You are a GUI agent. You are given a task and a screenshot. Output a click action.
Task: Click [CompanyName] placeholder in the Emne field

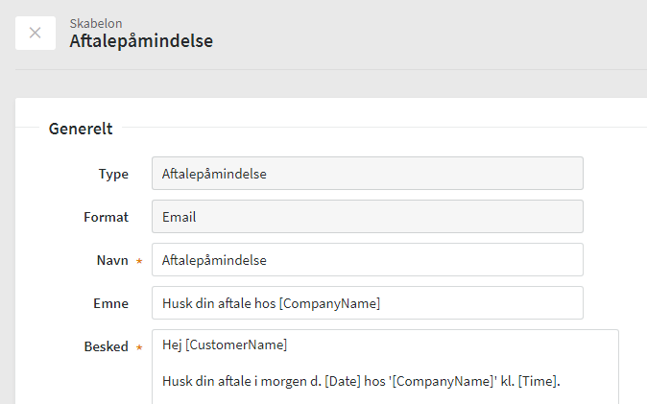click(x=329, y=303)
